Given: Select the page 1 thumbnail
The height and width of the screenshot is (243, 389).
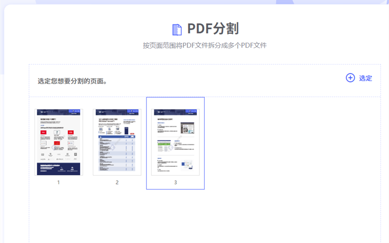Looking at the screenshot, I should [59, 142].
